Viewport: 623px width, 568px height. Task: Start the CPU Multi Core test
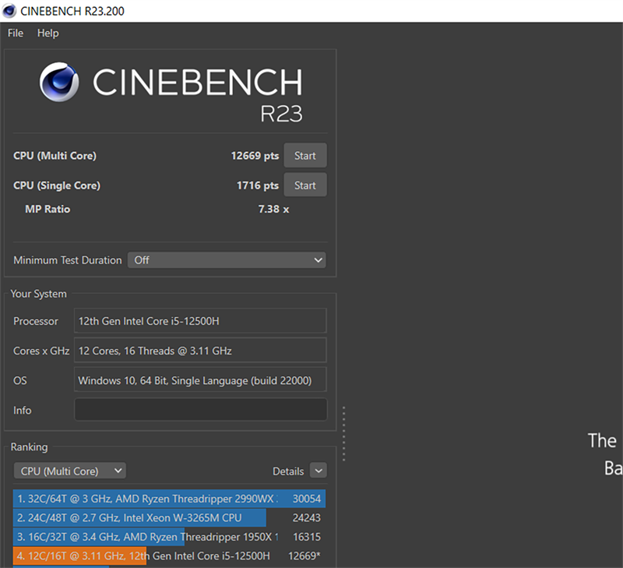coord(305,155)
